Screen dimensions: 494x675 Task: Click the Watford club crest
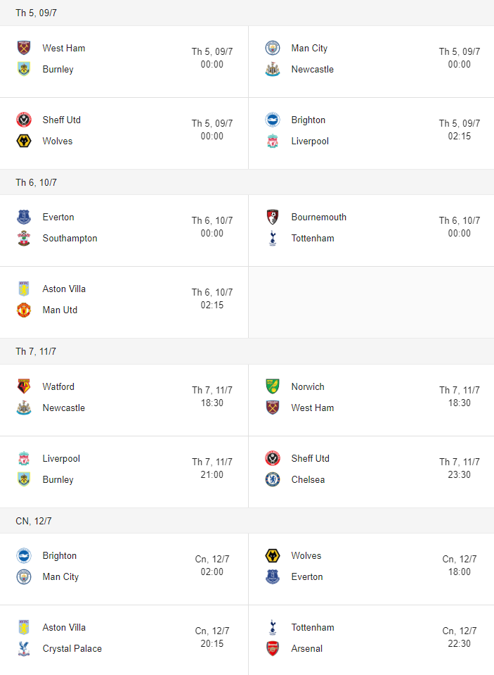pyautogui.click(x=24, y=386)
